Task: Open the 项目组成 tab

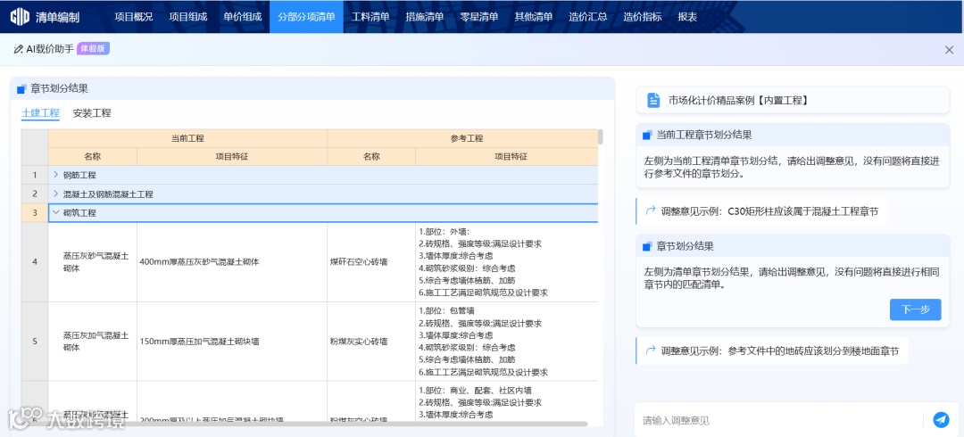Action: point(188,17)
